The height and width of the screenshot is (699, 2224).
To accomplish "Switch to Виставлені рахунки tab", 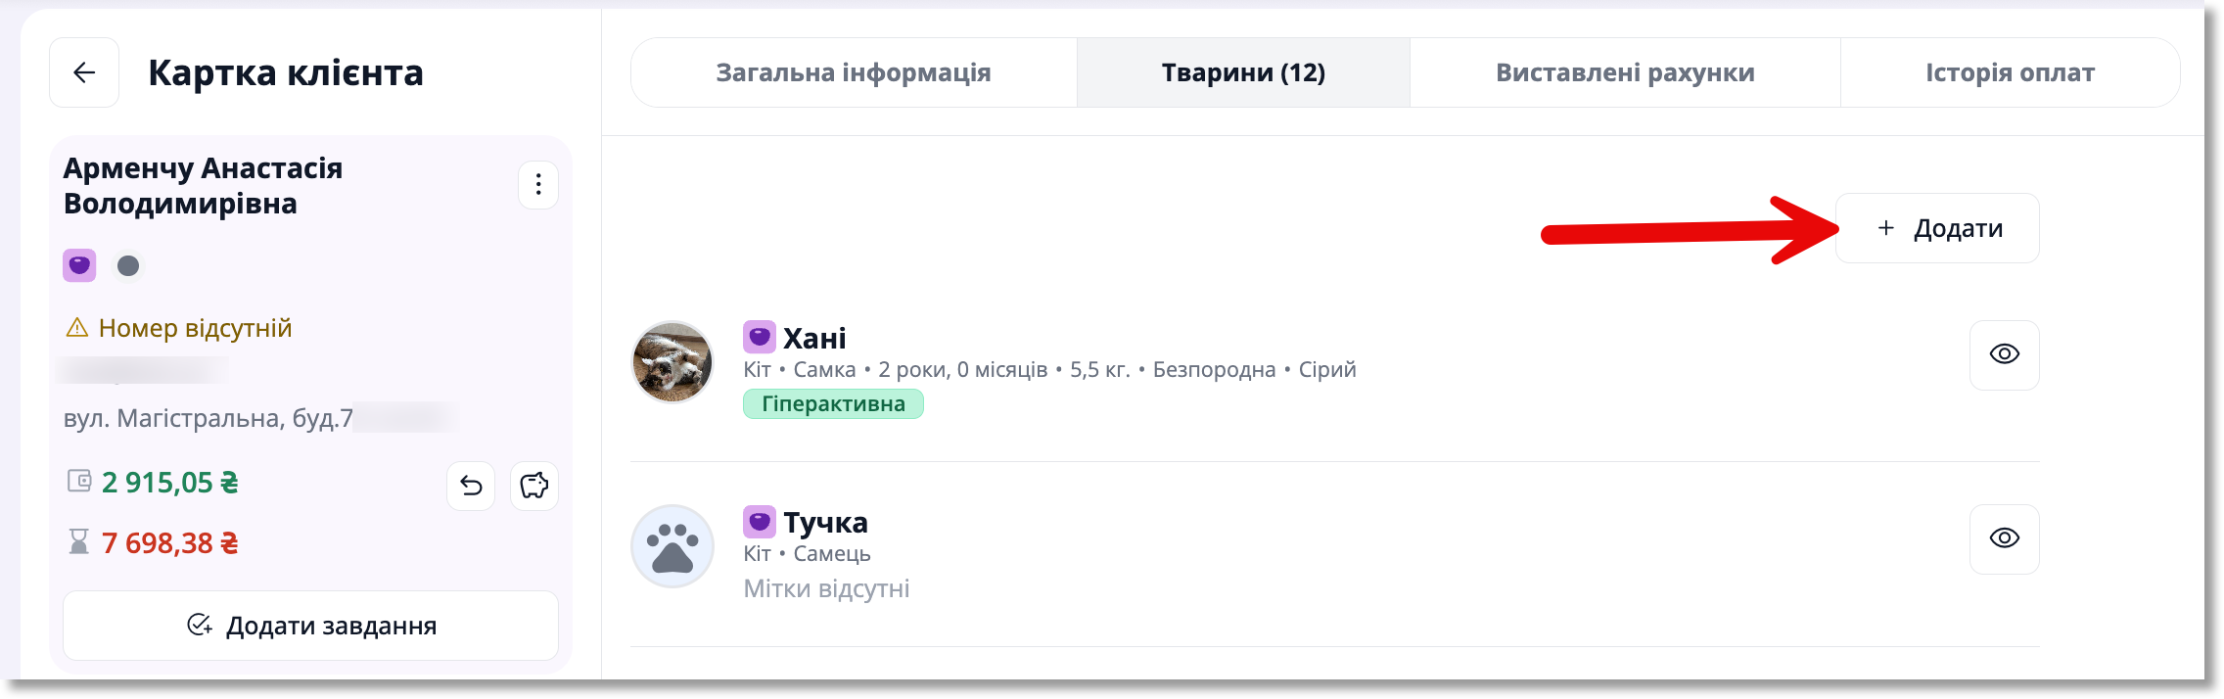I will [x=1625, y=72].
